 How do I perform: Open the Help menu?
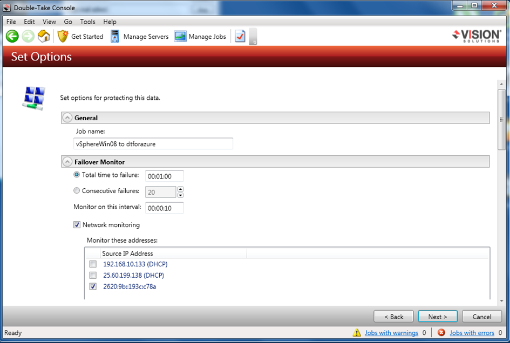(110, 22)
